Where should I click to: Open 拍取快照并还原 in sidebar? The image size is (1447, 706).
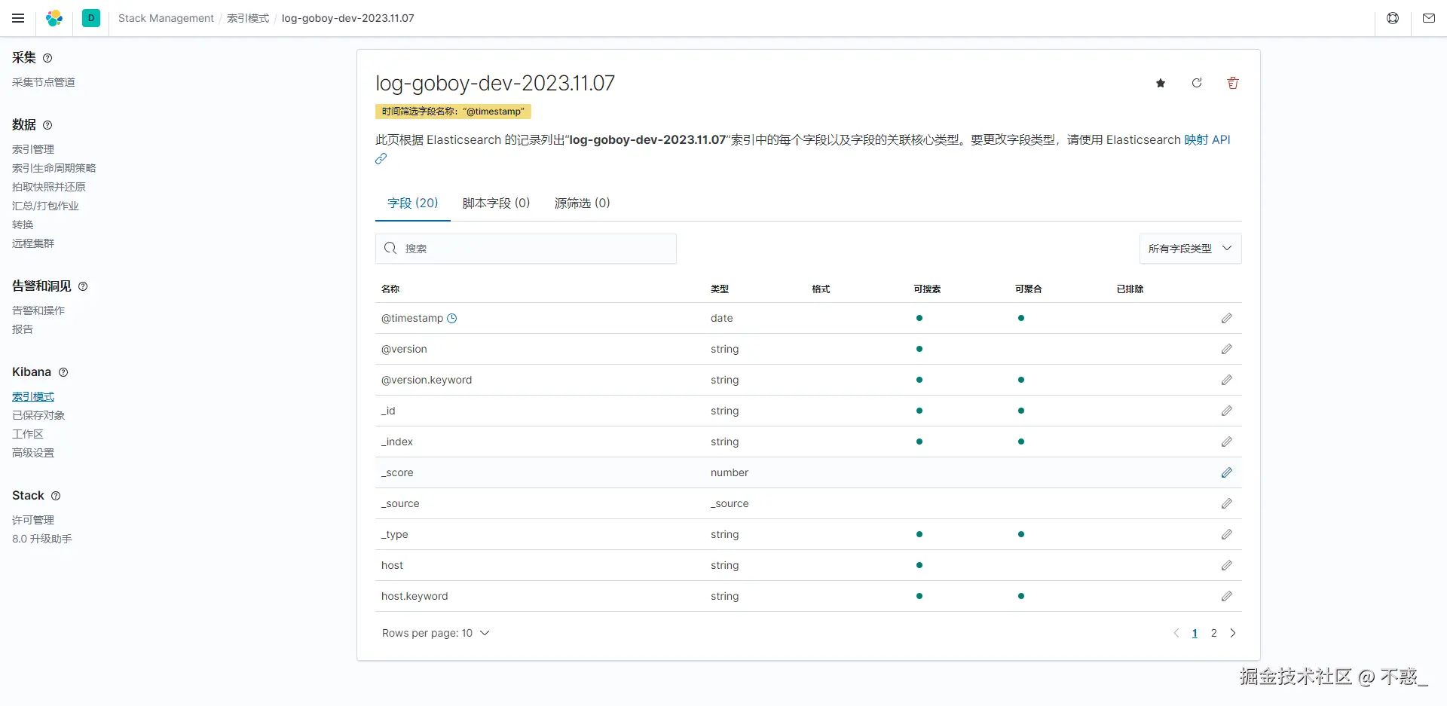[49, 187]
